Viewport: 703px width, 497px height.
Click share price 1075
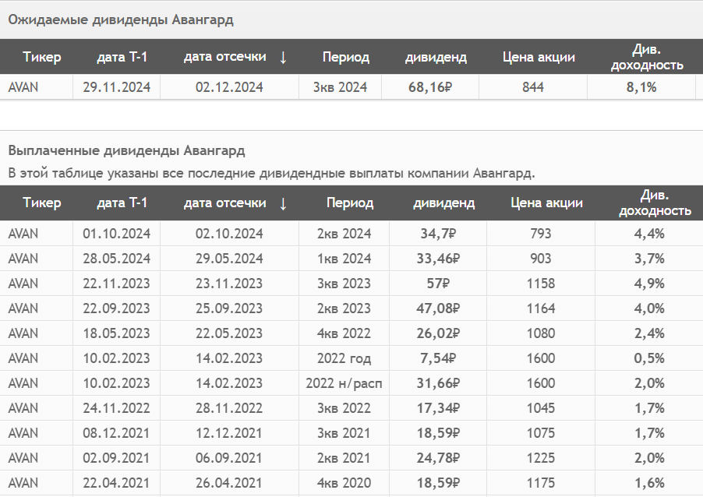click(x=541, y=433)
